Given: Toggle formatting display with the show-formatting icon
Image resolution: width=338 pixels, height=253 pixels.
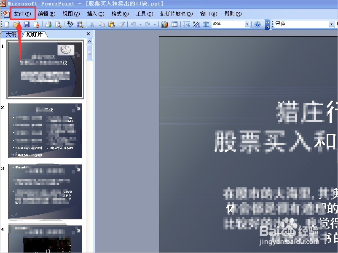Looking at the screenshot, I should pyautogui.click(x=196, y=24).
